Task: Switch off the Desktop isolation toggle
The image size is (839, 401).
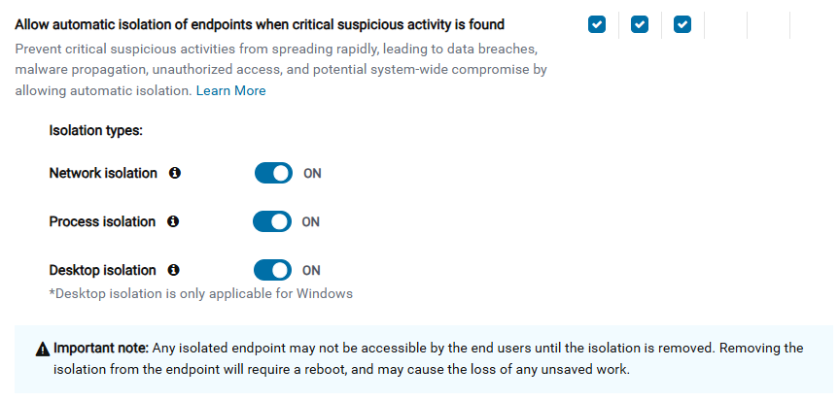Action: [273, 270]
